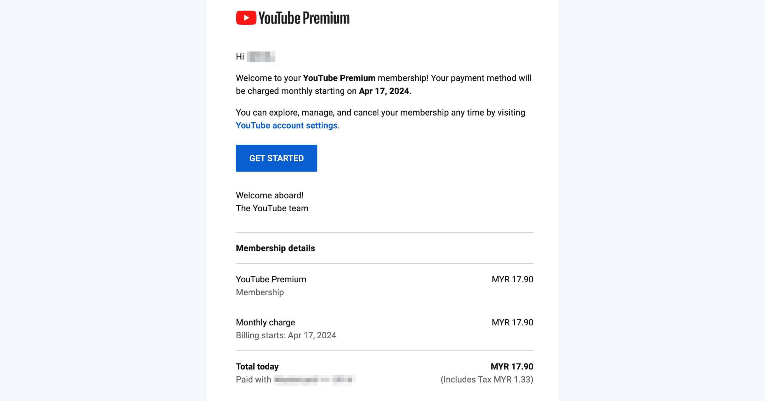This screenshot has width=765, height=401.
Task: Click the YouTube Premium wordmark in header
Action: pyautogui.click(x=304, y=18)
